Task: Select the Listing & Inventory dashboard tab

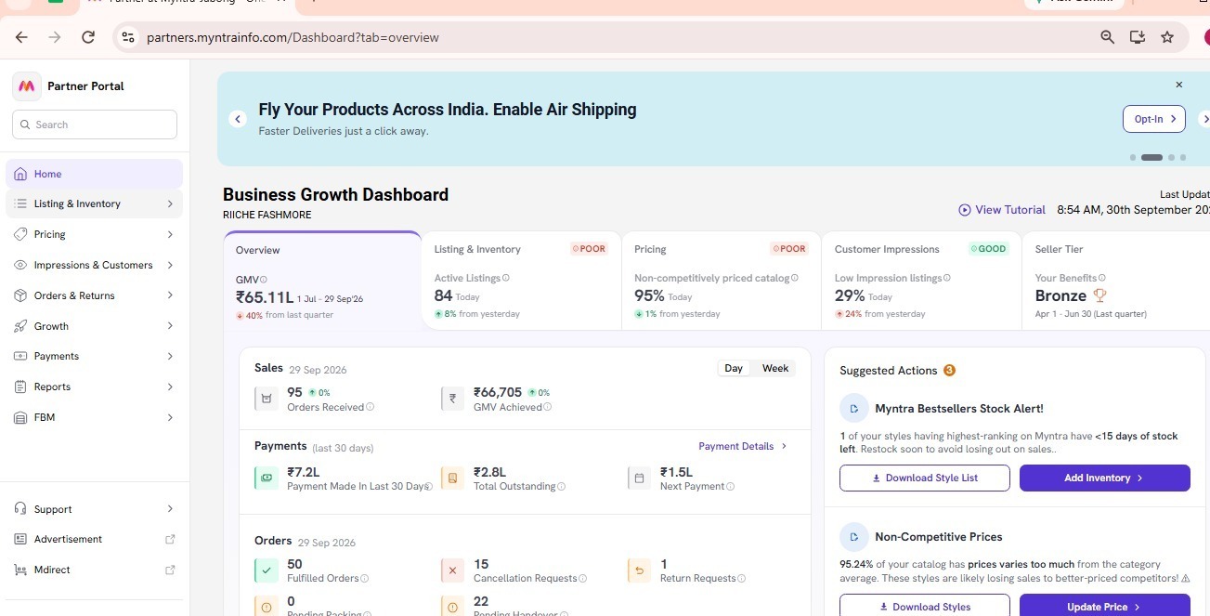Action: (x=521, y=281)
